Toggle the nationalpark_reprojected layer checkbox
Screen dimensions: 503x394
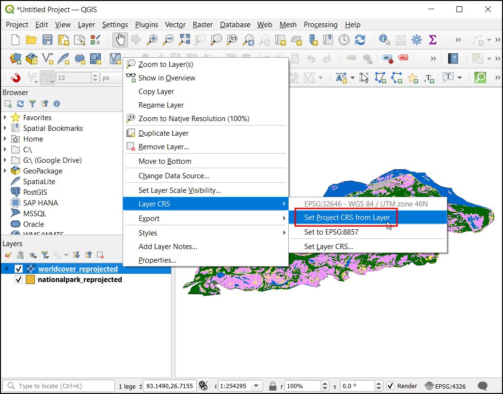pyautogui.click(x=19, y=280)
